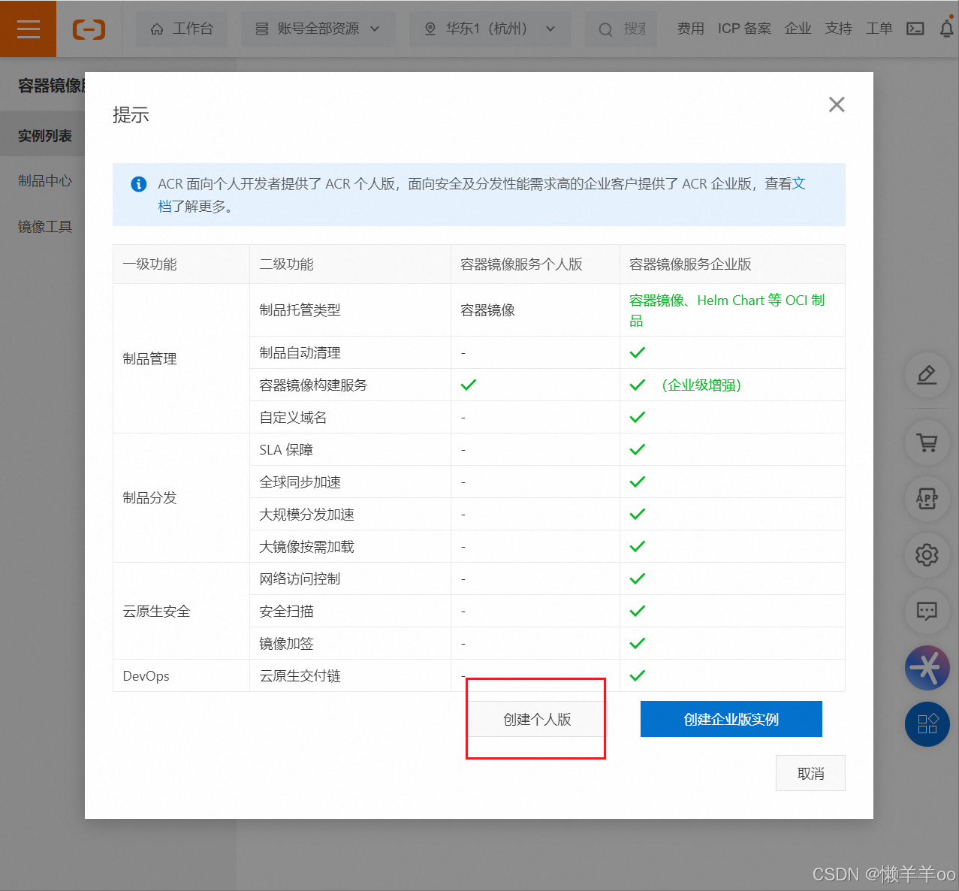Click the enterprise checkmark in the SLA 保障 row
The height and width of the screenshot is (891, 959).
pyautogui.click(x=638, y=449)
